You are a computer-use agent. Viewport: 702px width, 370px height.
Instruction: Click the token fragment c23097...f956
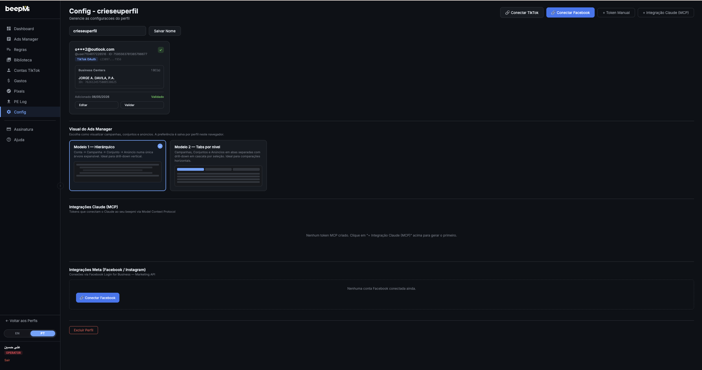pos(110,59)
